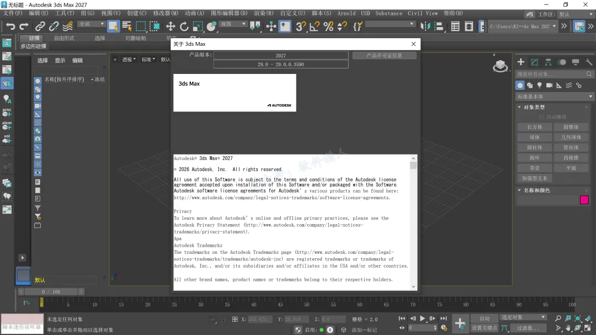Click the 球体 object button
Image resolution: width=596 pixels, height=335 pixels.
coord(534,137)
